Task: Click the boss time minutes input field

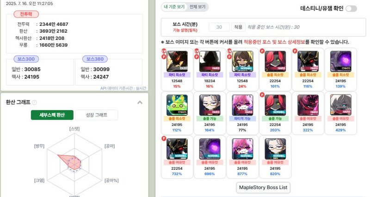Action: [x=219, y=27]
